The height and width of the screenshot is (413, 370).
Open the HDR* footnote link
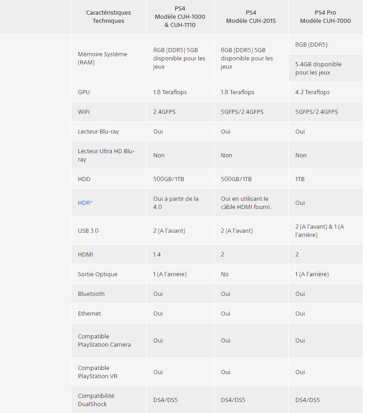(85, 203)
